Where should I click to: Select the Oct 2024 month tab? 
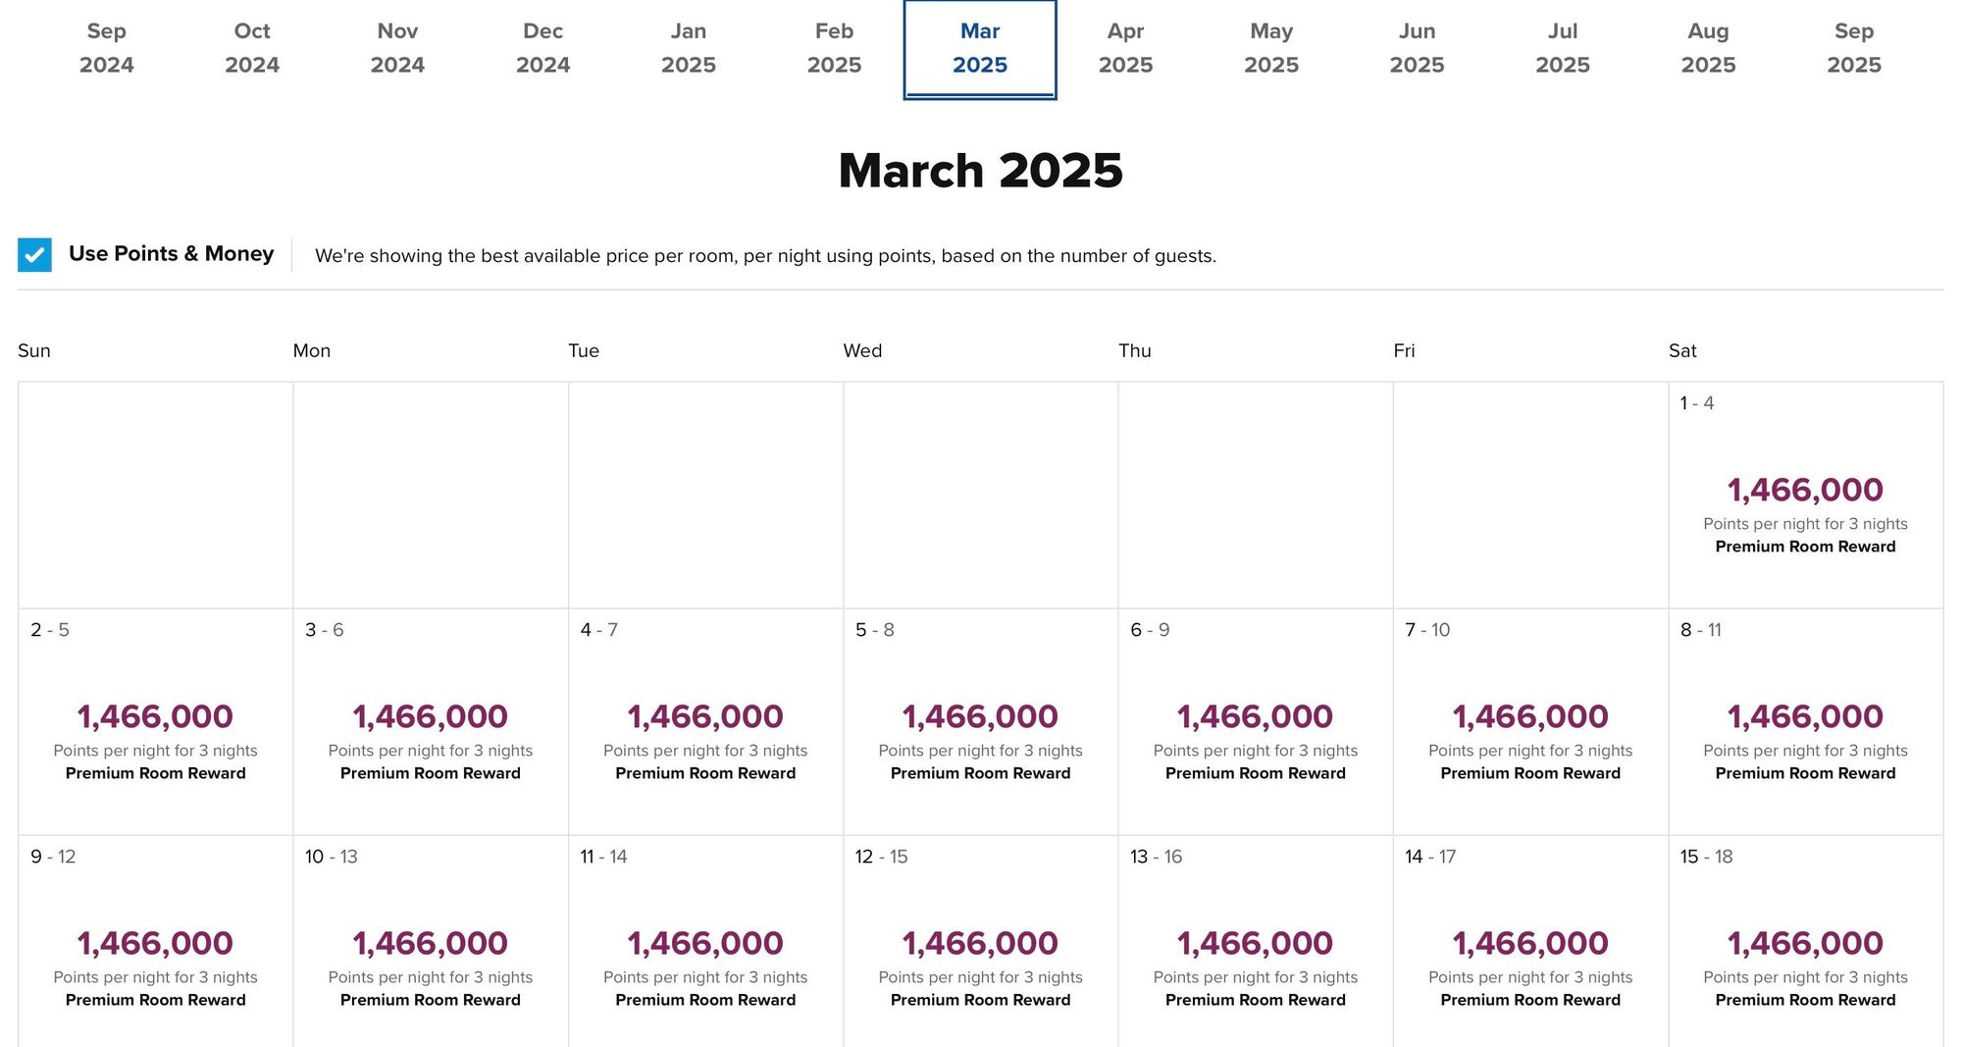pos(252,48)
